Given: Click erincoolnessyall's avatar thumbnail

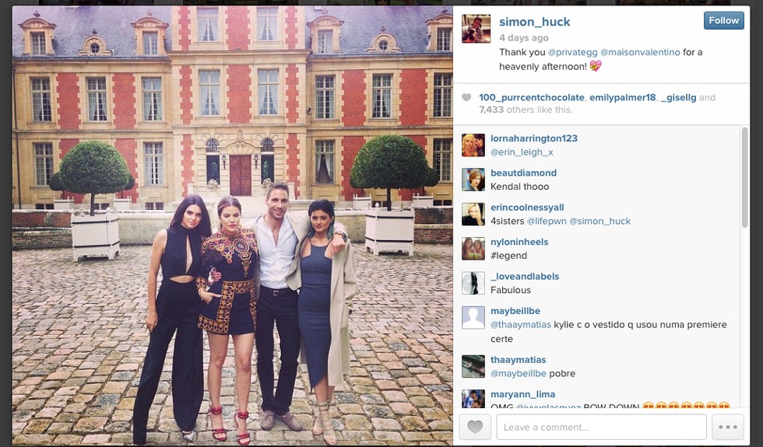Looking at the screenshot, I should click(473, 214).
